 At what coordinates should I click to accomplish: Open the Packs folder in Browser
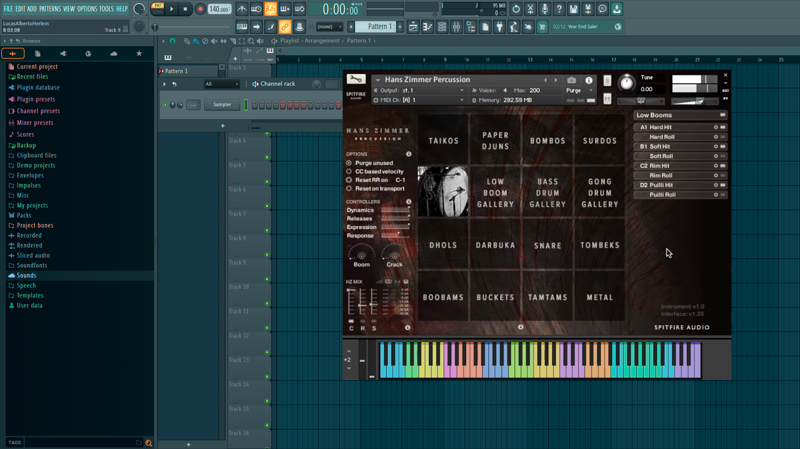tap(24, 215)
